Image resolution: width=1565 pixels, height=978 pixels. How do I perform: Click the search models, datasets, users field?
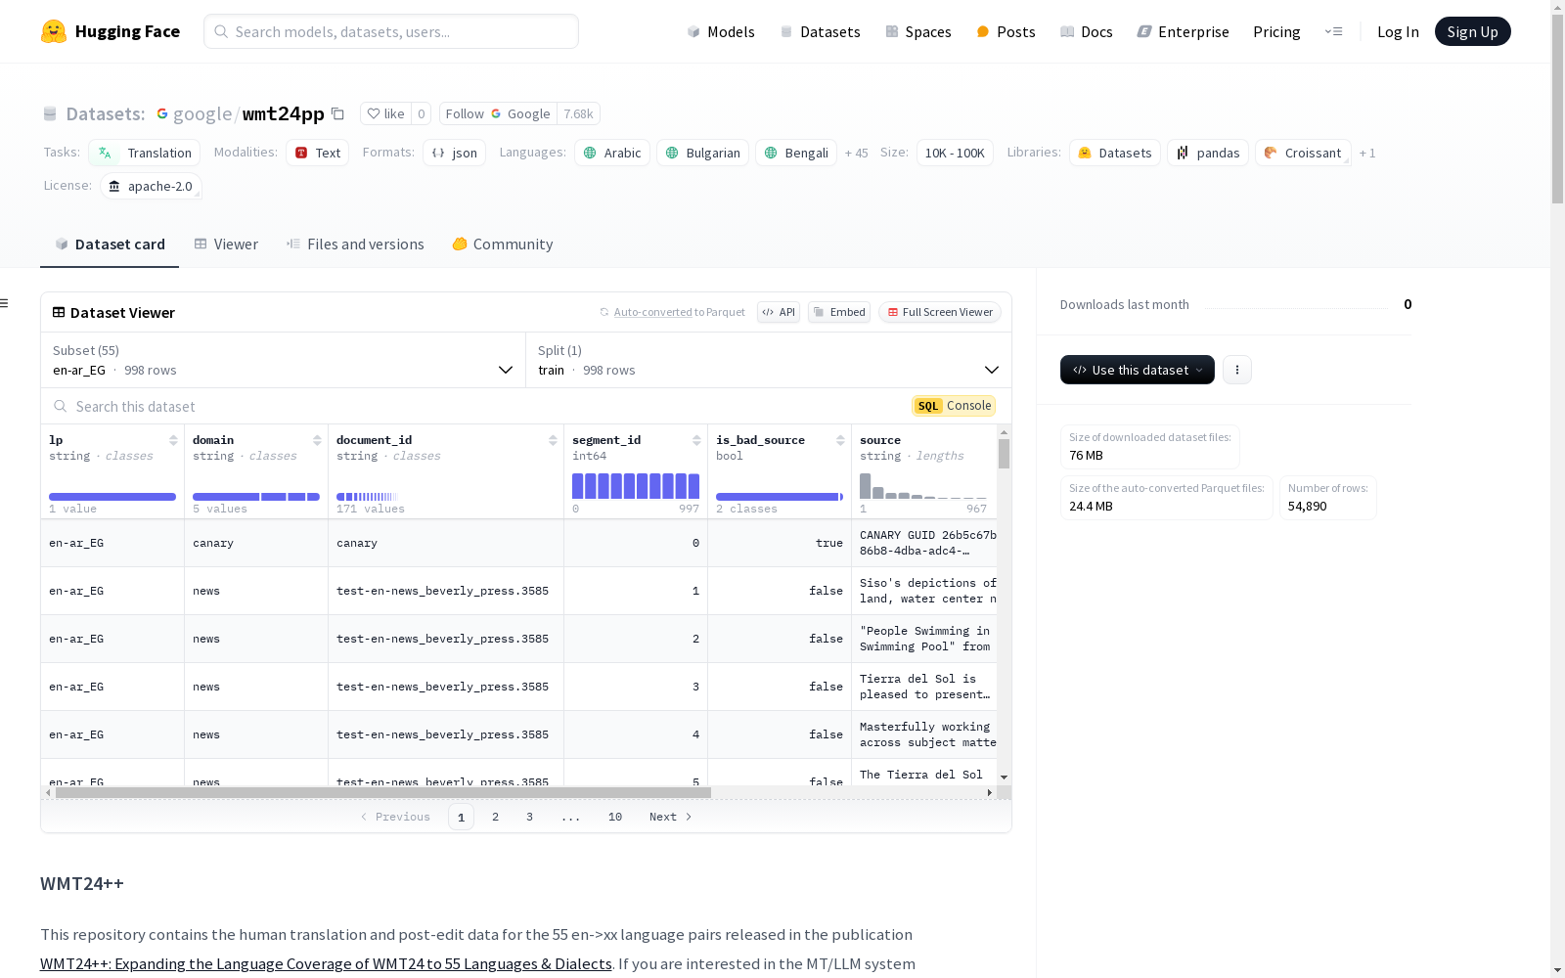click(x=391, y=31)
